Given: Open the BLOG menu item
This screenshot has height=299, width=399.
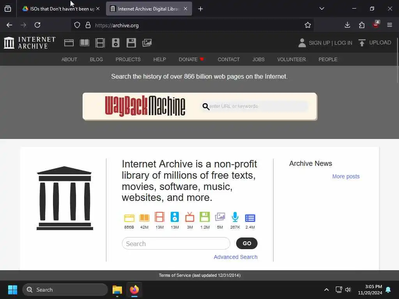Looking at the screenshot, I should (96, 59).
